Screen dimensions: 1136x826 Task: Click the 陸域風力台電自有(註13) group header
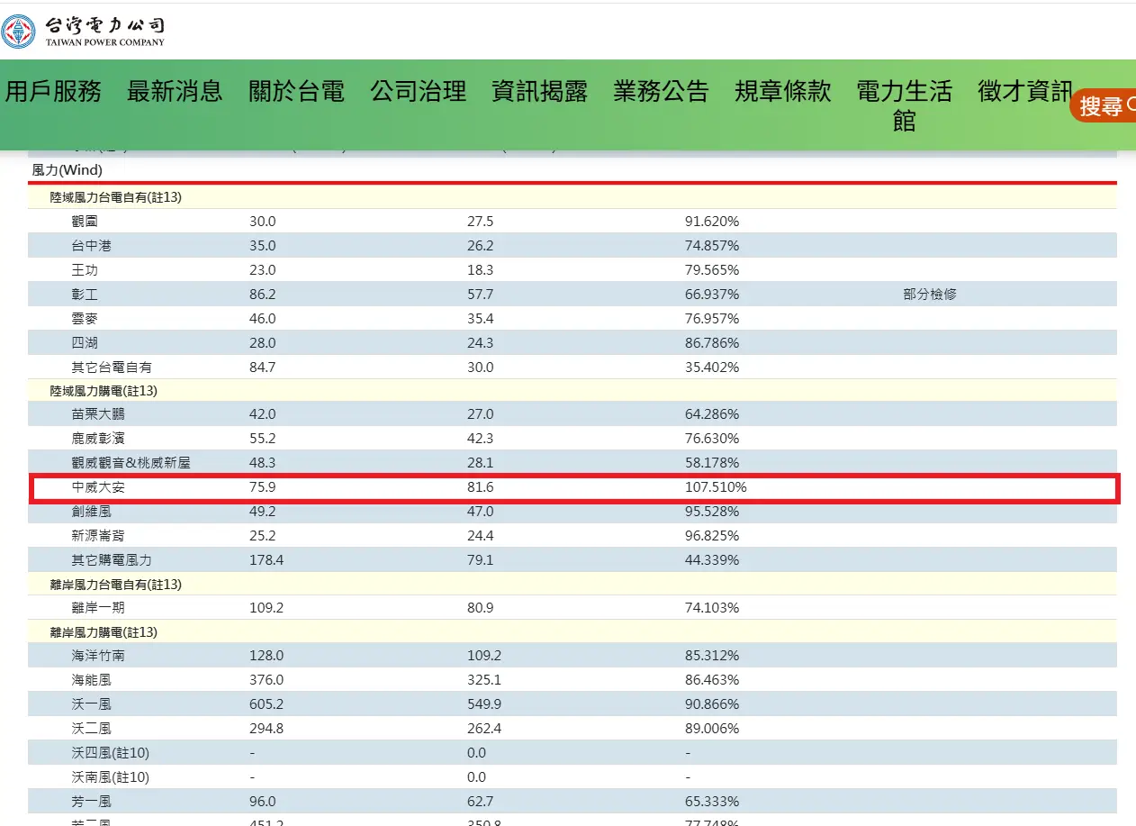coord(116,197)
